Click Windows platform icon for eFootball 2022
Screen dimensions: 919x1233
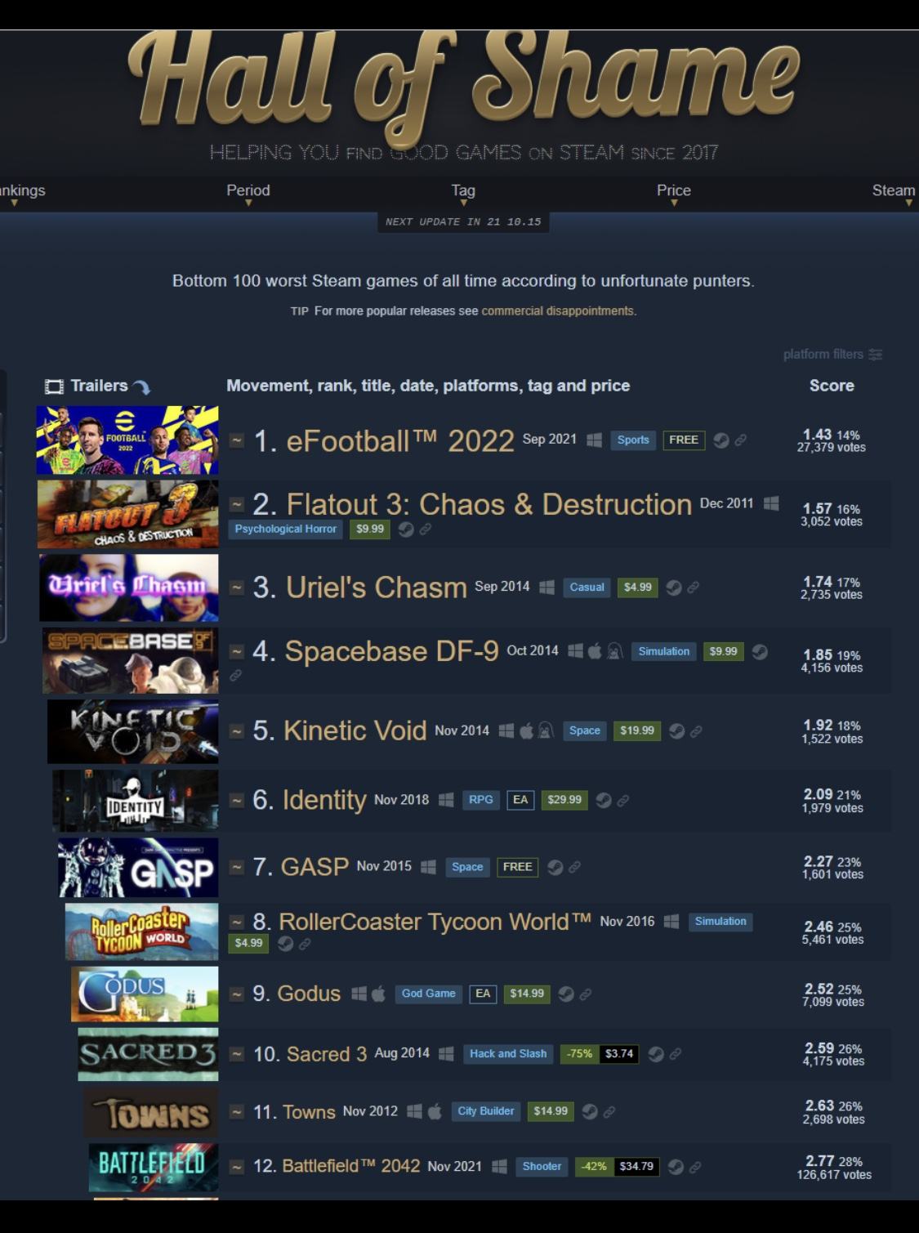coord(594,440)
